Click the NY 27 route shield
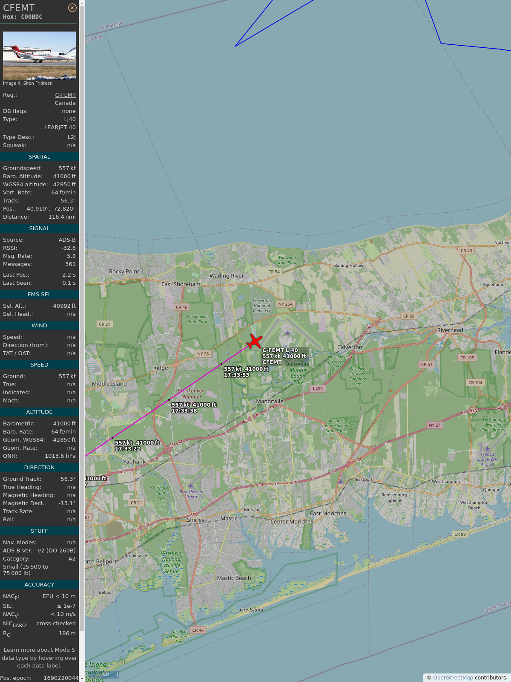Screen dimensions: 511x682 point(434,425)
